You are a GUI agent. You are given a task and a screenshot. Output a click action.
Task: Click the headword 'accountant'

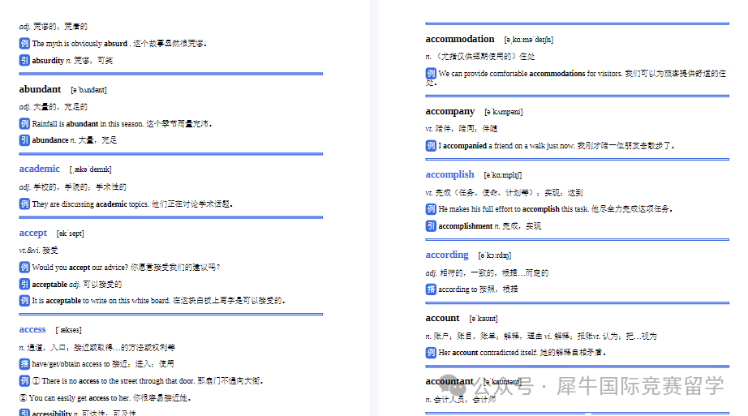pyautogui.click(x=449, y=381)
